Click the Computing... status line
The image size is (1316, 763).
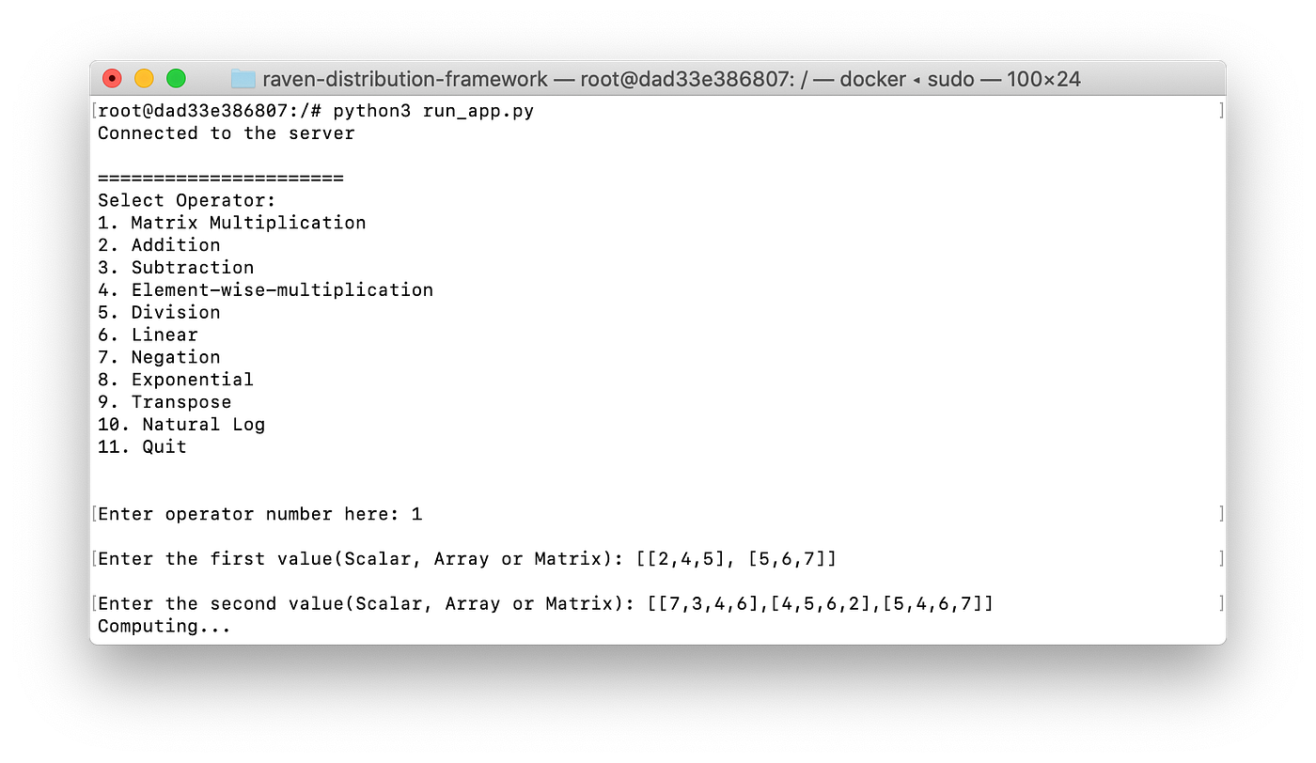[164, 626]
